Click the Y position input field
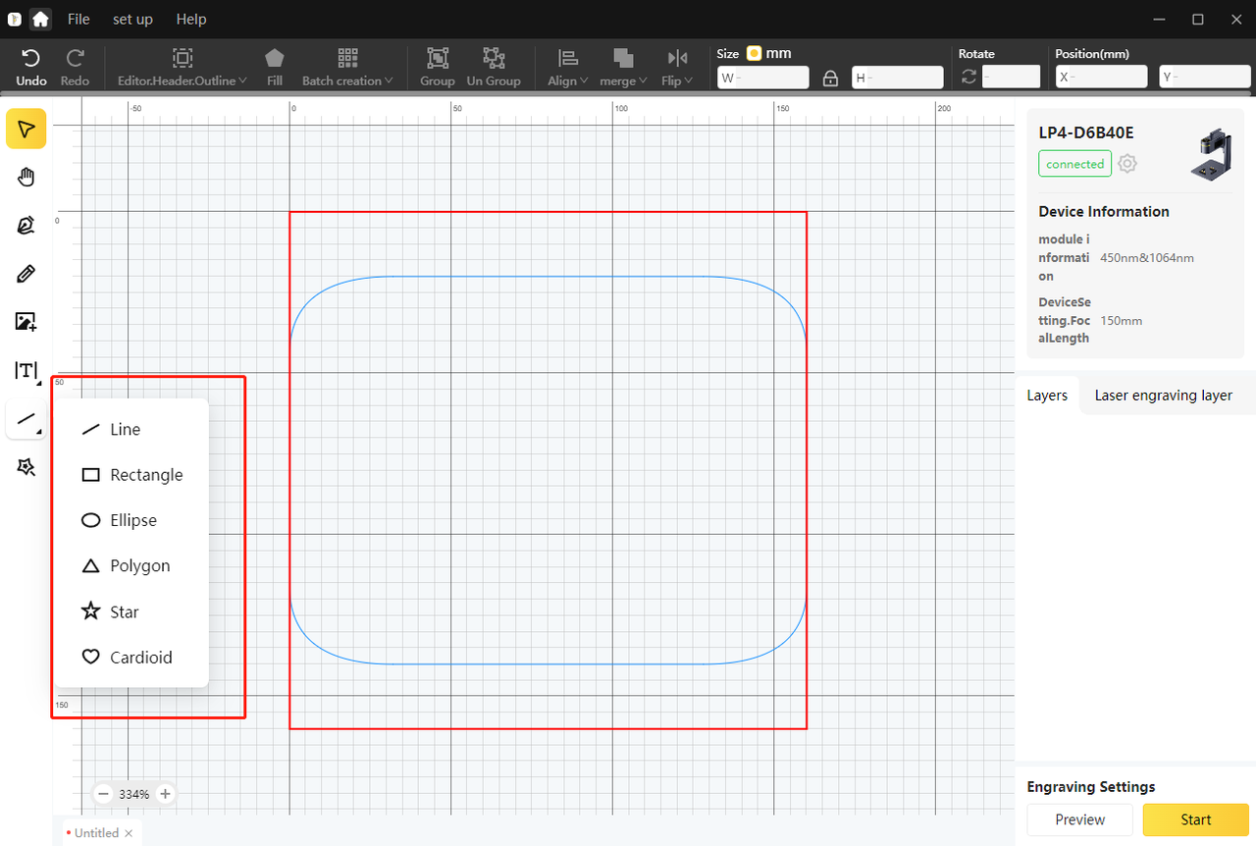 [1205, 77]
